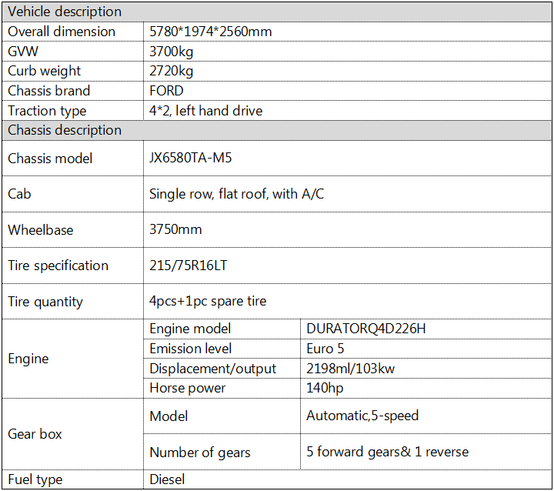
Task: Click the 5780*1974*2560mm dimension value
Action: pyautogui.click(x=211, y=32)
